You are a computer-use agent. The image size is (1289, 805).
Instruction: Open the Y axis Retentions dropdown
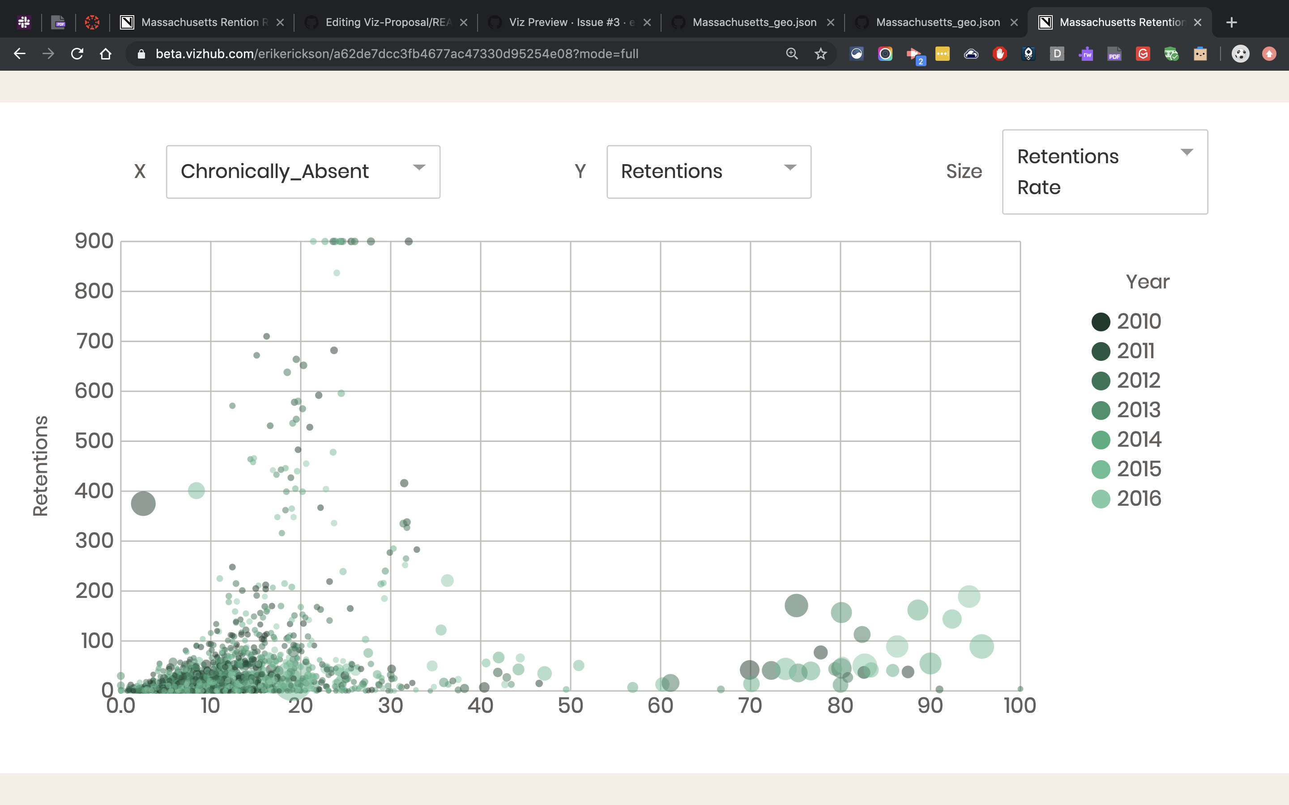[709, 171]
